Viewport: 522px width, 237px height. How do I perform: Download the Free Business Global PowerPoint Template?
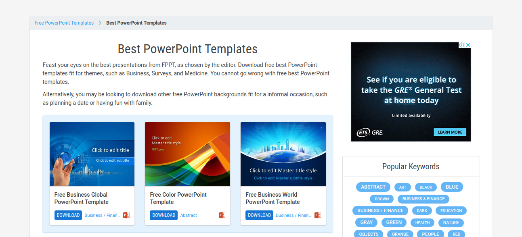click(x=68, y=215)
